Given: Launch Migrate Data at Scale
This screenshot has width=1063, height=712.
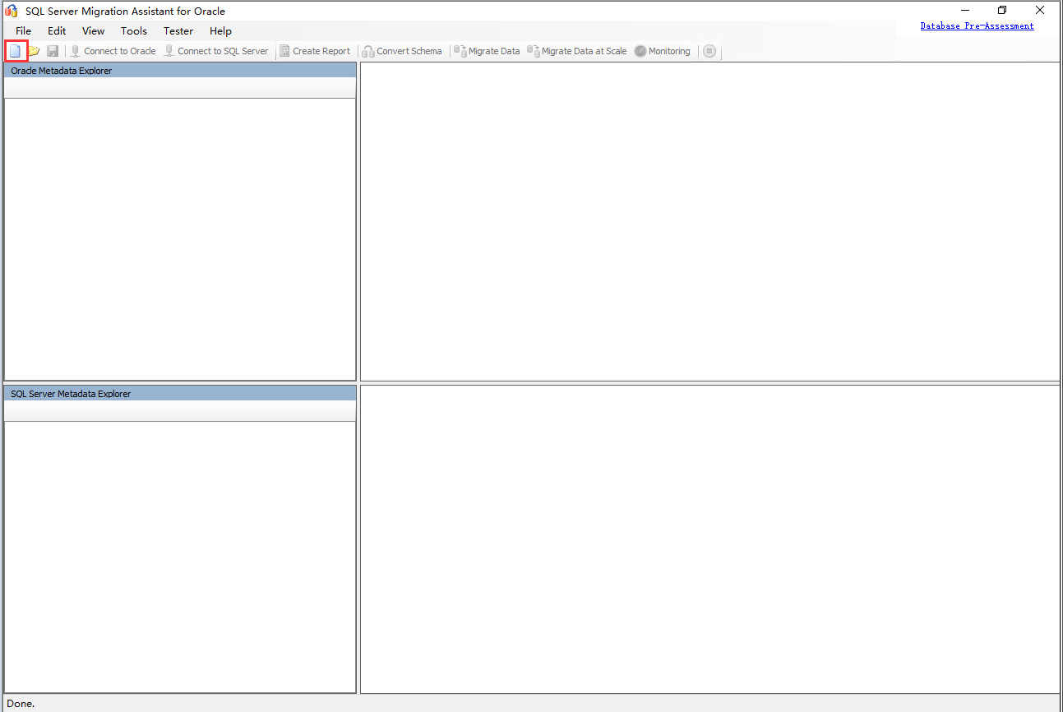Looking at the screenshot, I should pyautogui.click(x=577, y=51).
